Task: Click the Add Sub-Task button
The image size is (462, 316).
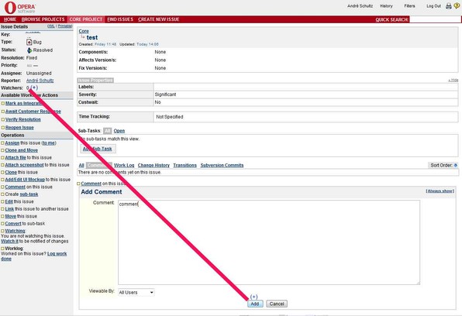Action: [98, 149]
